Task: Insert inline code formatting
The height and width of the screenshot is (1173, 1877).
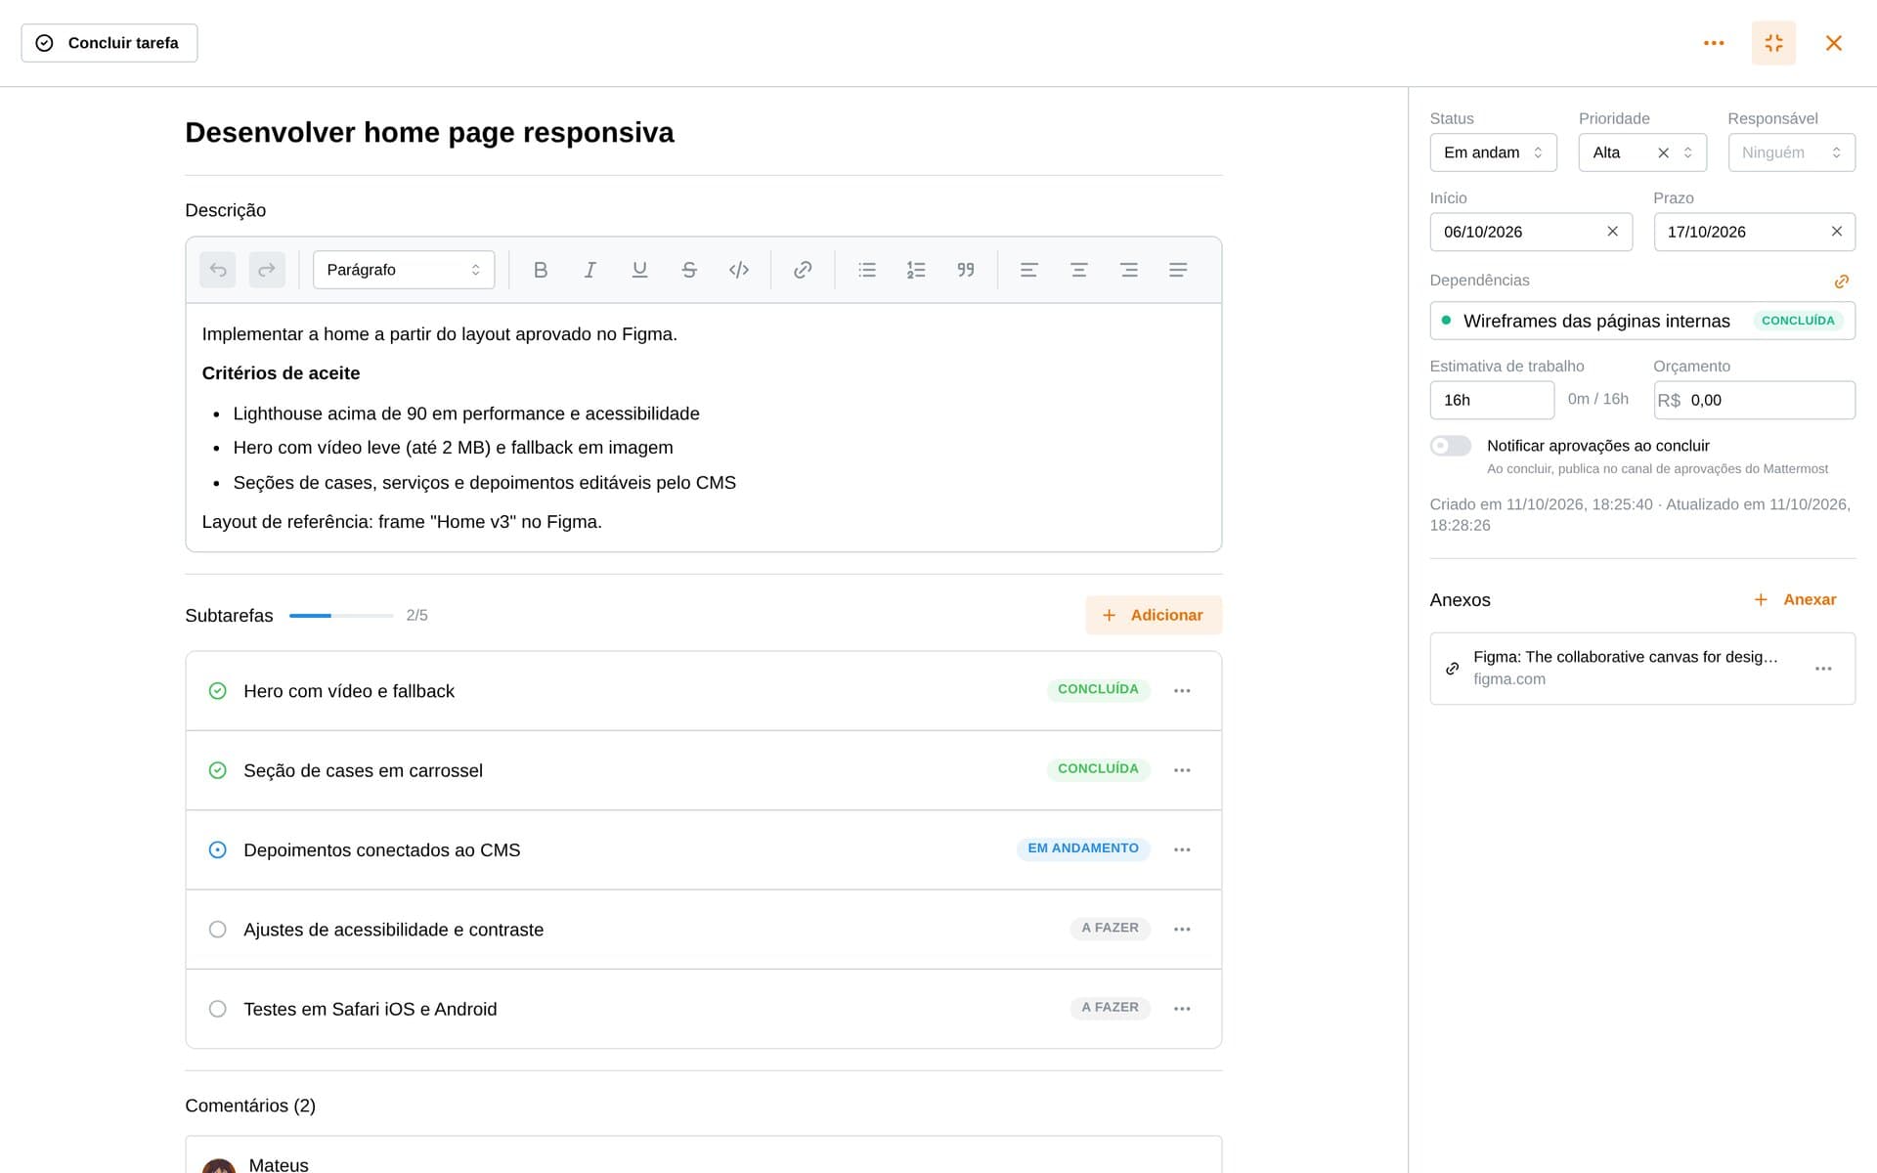Action: (739, 270)
